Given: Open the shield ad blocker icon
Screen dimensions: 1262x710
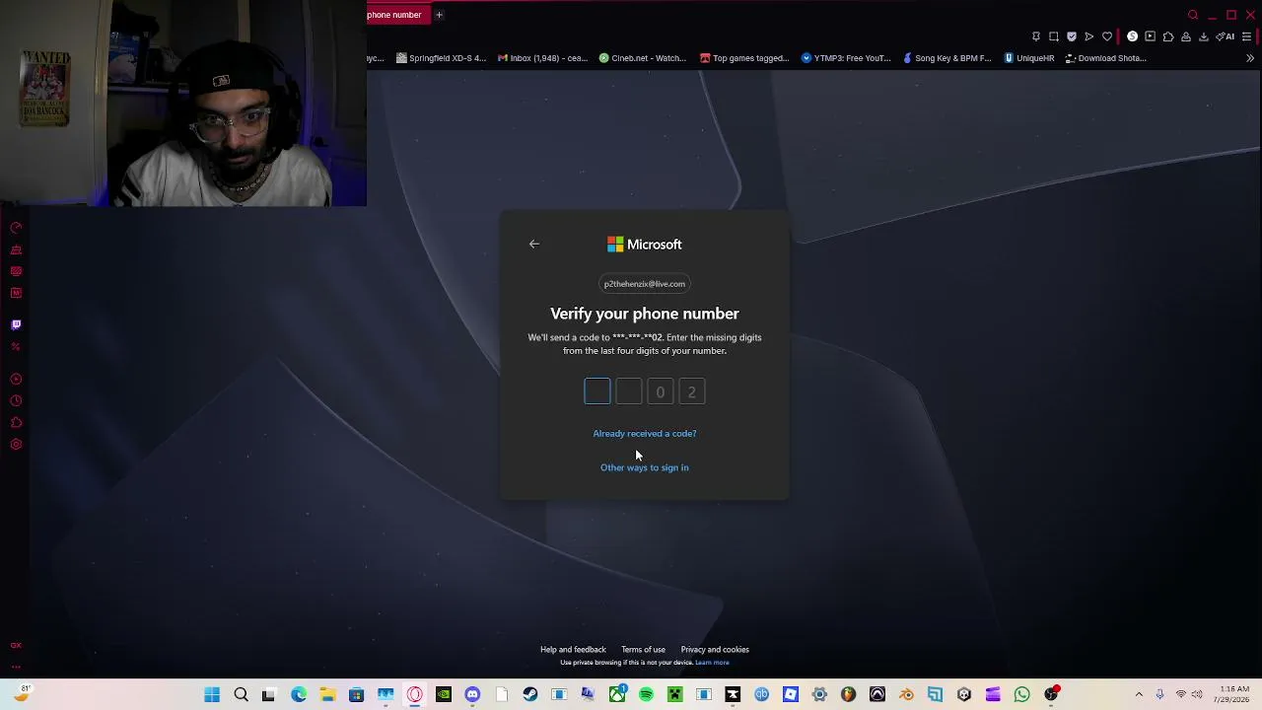Looking at the screenshot, I should click(x=1072, y=36).
